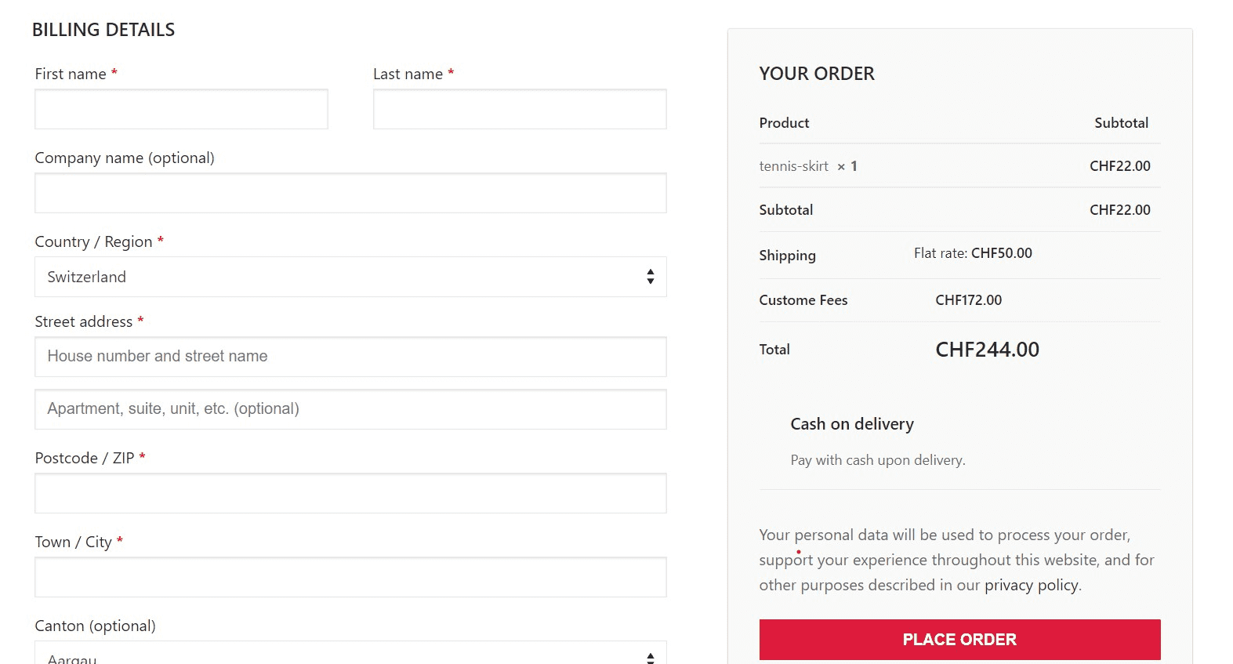This screenshot has width=1233, height=664.
Task: Click the house number and street name field
Action: click(350, 357)
